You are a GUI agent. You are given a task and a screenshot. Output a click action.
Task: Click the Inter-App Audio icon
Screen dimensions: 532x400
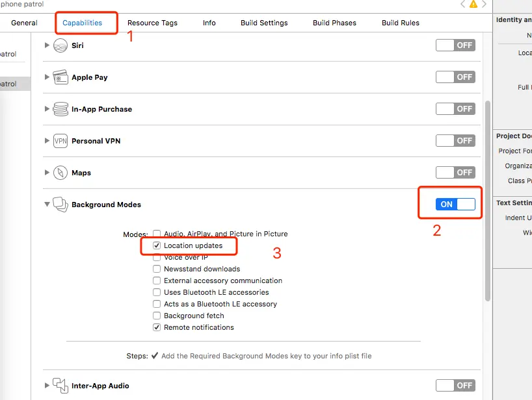(60, 386)
